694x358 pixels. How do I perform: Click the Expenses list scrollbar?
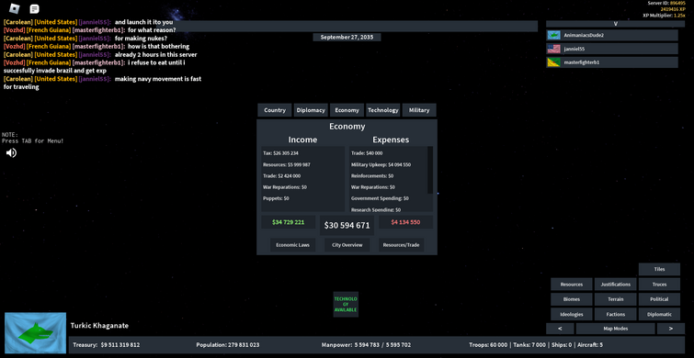[430, 170]
